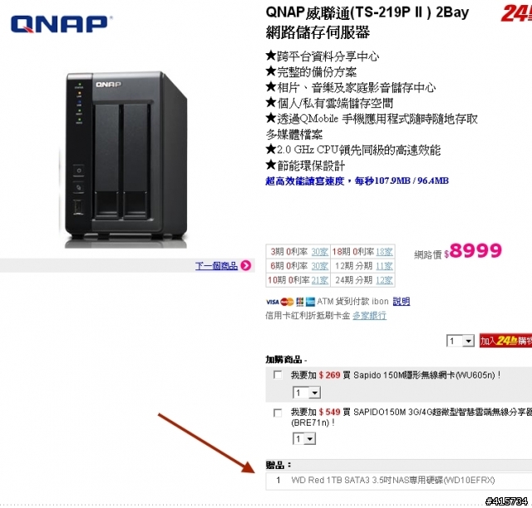Click the American Express card icon

310,302
